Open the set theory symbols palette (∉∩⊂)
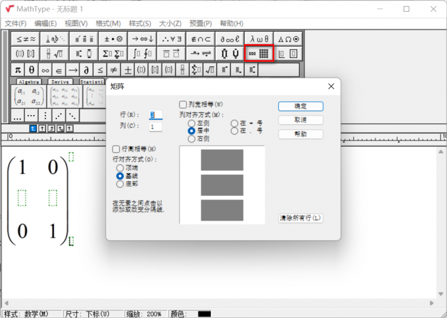Image resolution: width=447 pixels, height=318 pixels. 200,39
